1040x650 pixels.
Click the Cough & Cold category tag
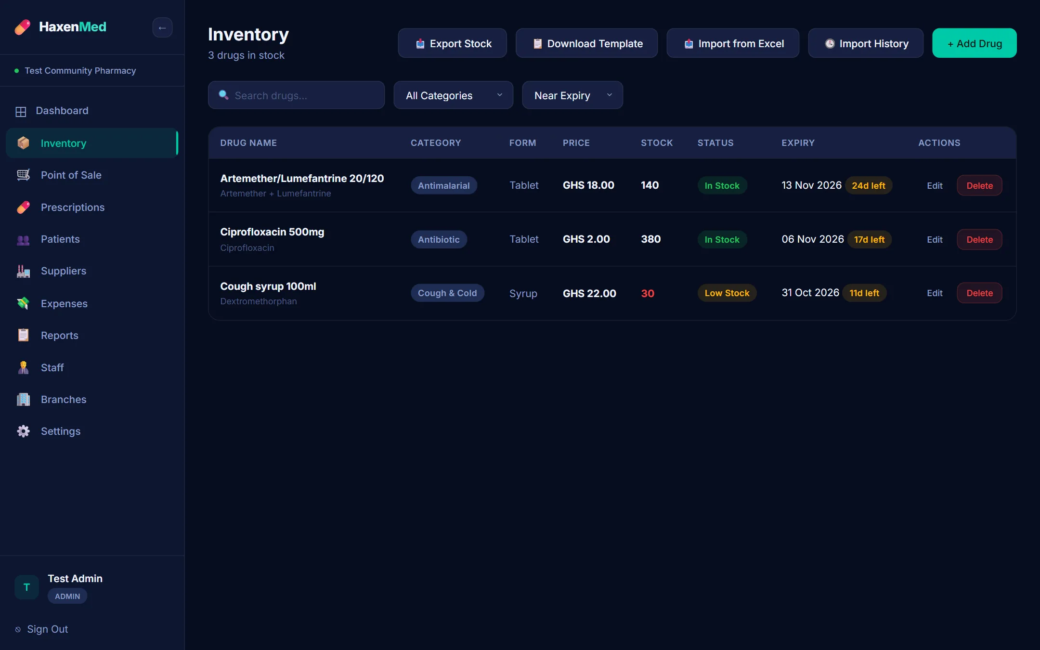[447, 293]
